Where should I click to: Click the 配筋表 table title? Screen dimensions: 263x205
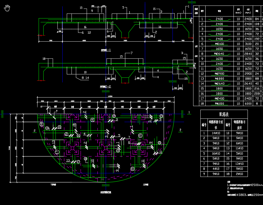[224, 114]
